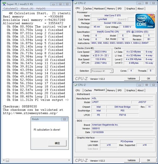This screenshot has height=164, width=158.
Task: Click the processor Name field 'Intel Core i7 870'
Action: (112, 15)
